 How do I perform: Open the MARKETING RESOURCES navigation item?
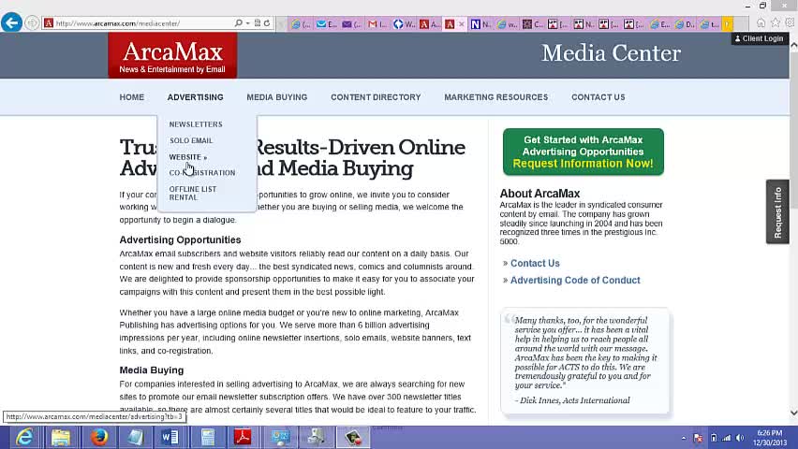click(x=496, y=97)
